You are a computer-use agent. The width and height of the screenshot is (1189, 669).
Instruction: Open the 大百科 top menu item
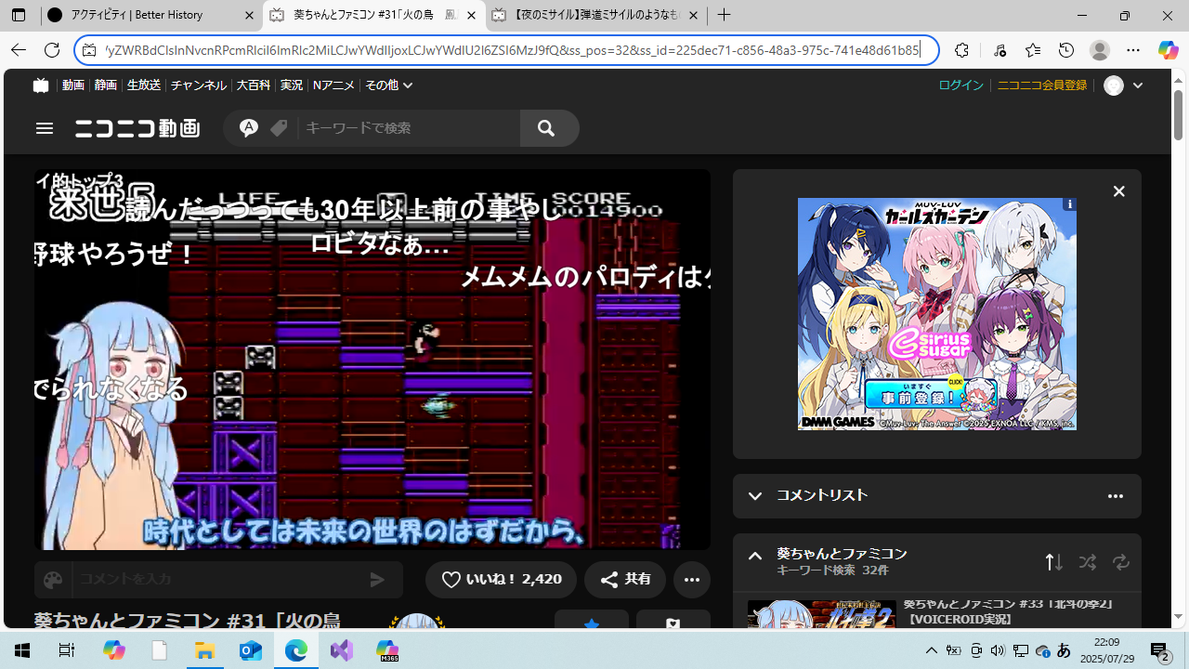point(254,85)
